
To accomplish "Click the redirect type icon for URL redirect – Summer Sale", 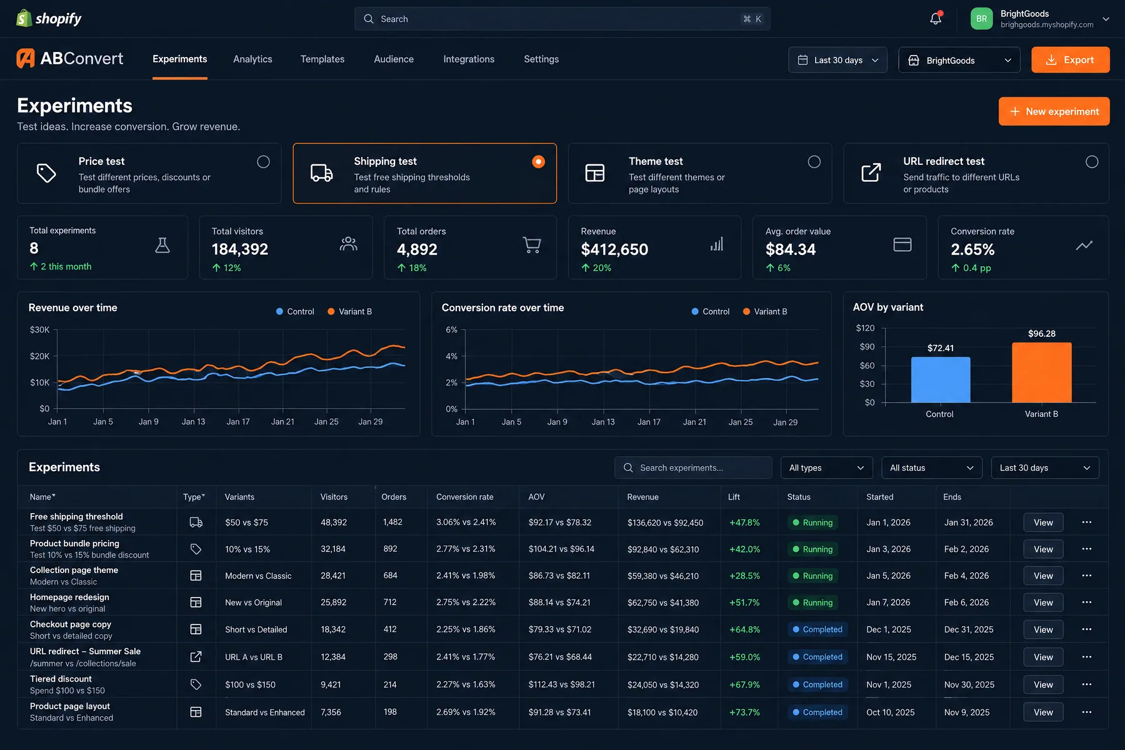I will coord(196,657).
